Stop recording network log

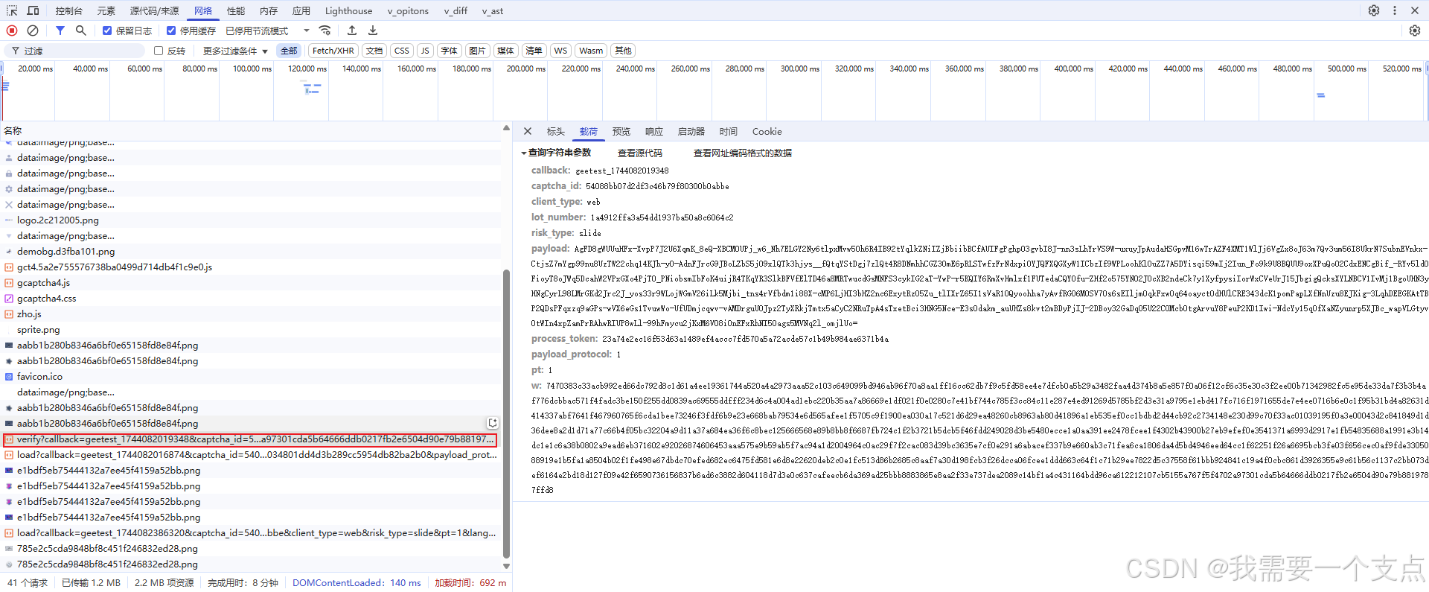tap(12, 31)
